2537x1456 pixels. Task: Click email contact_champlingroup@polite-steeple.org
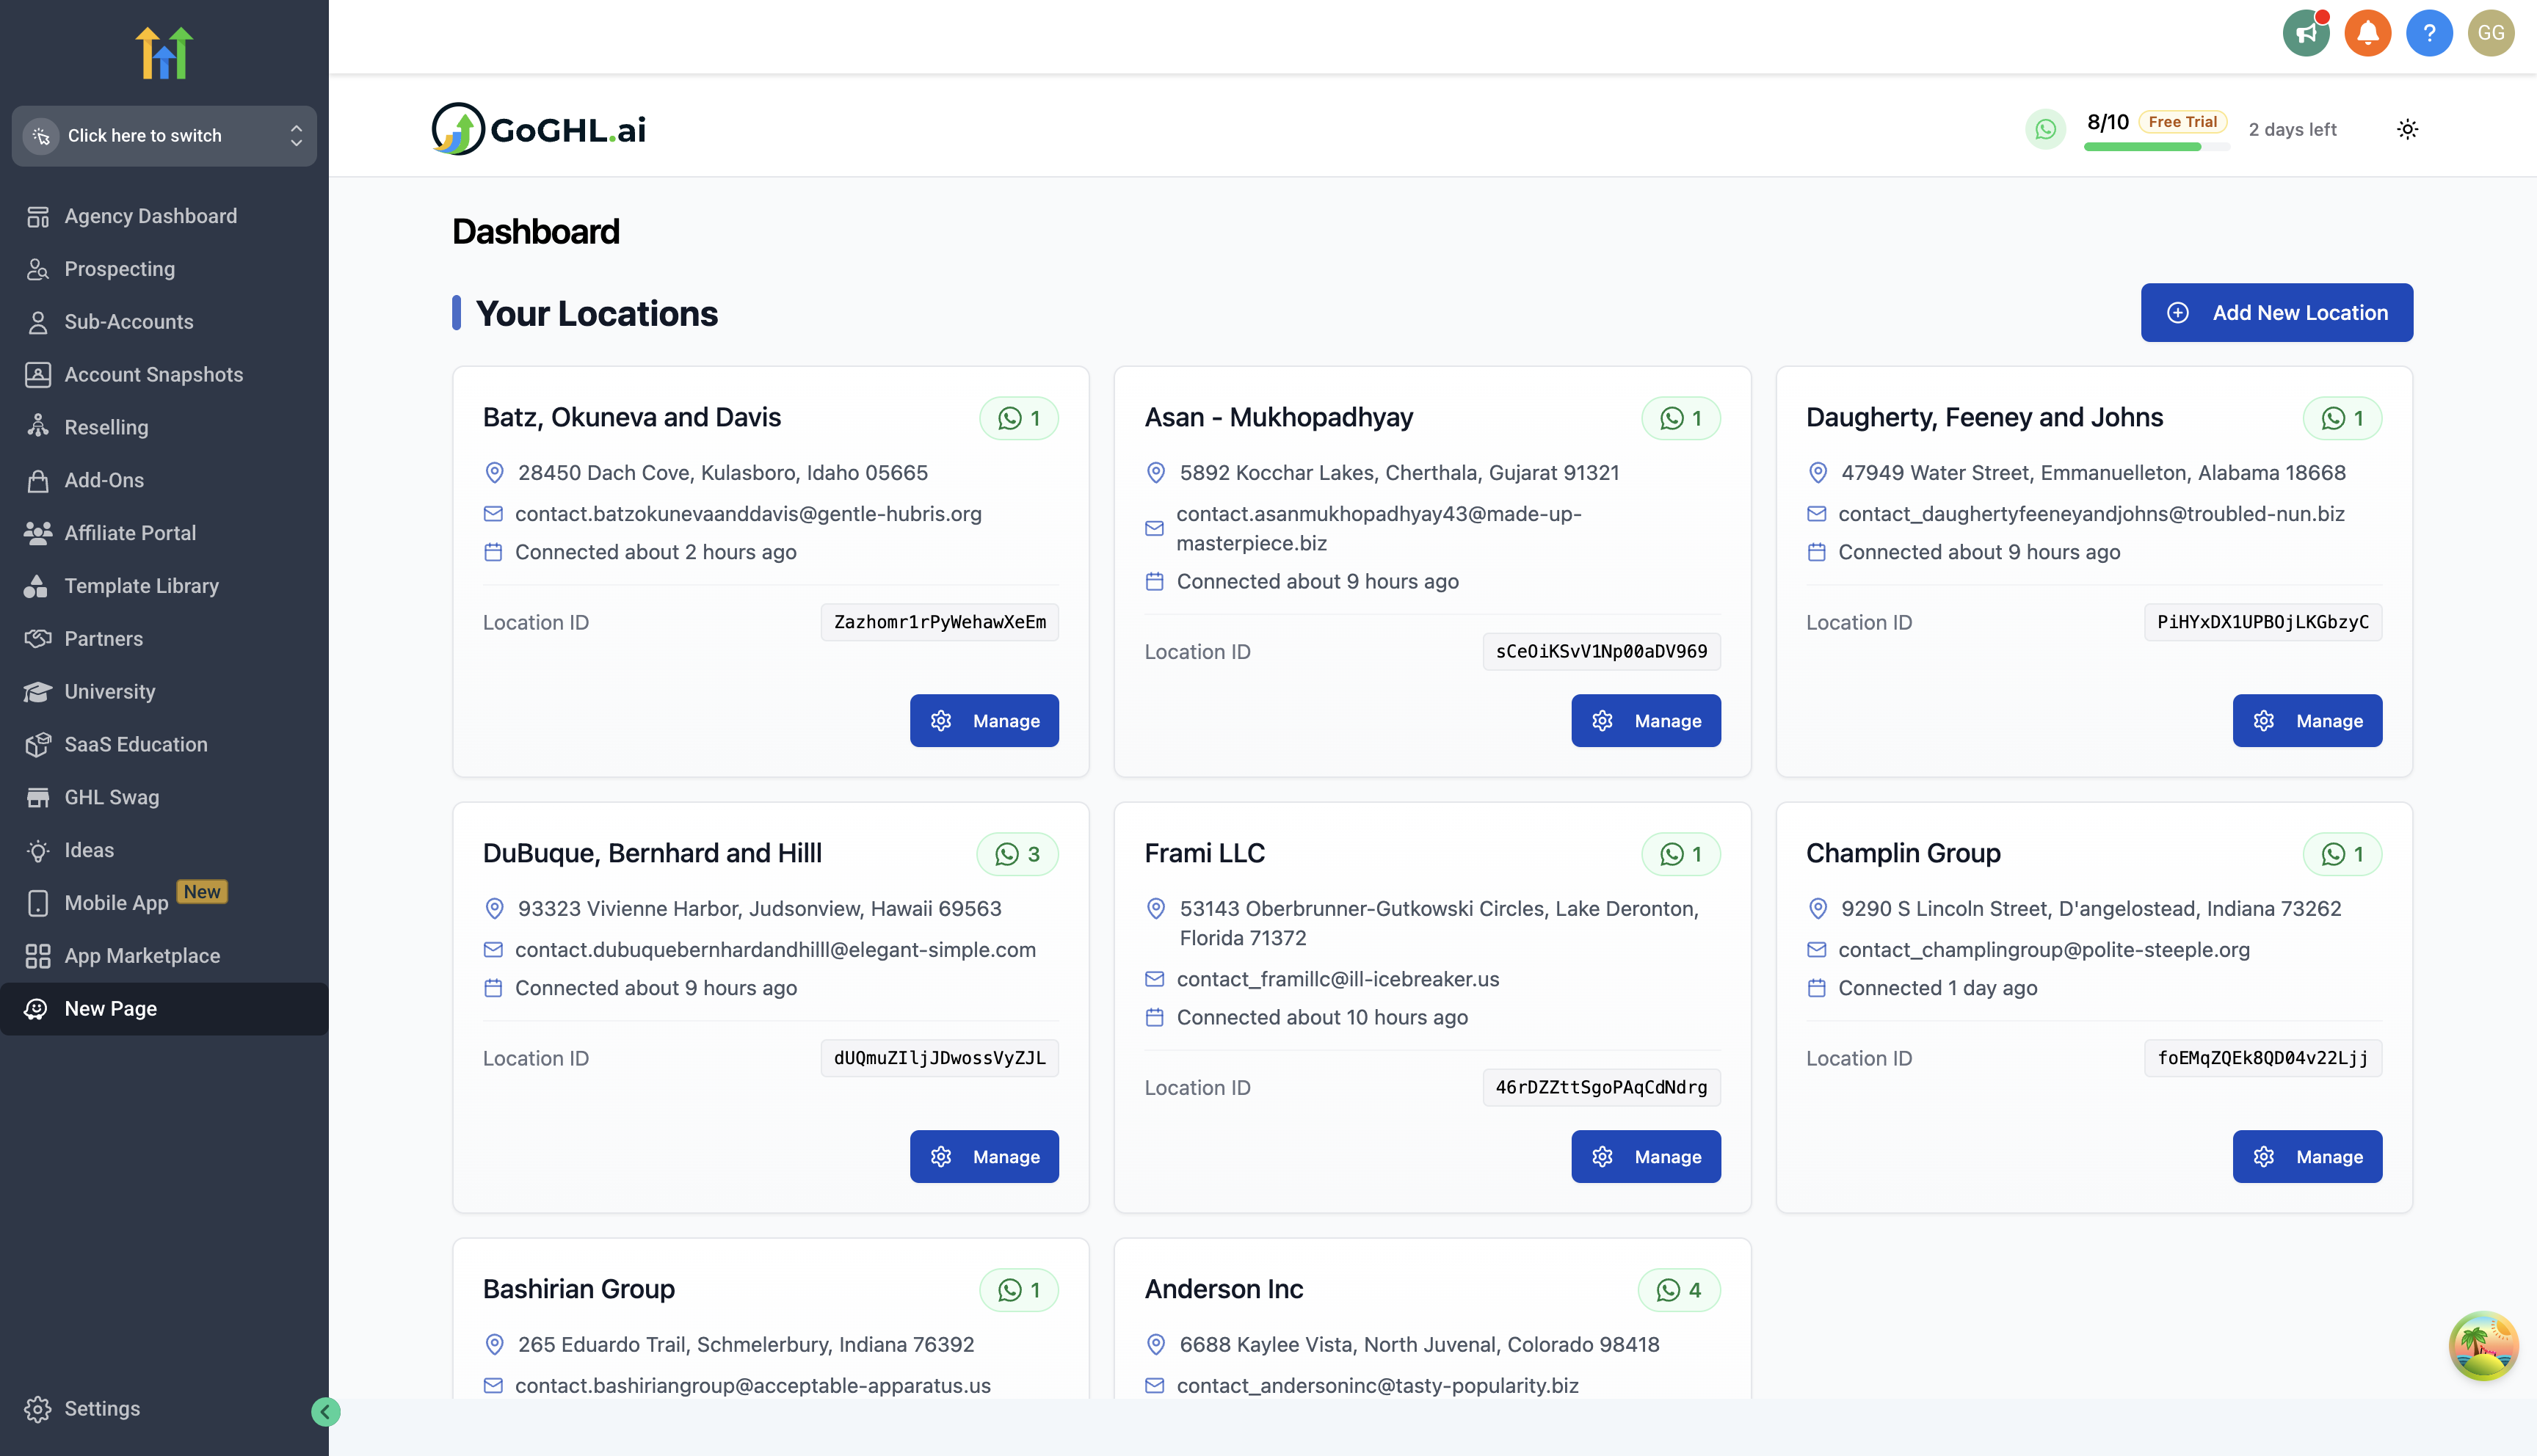point(2044,950)
